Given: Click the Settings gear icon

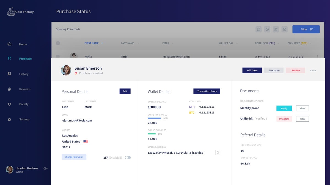Looking at the screenshot, I should (9, 119).
